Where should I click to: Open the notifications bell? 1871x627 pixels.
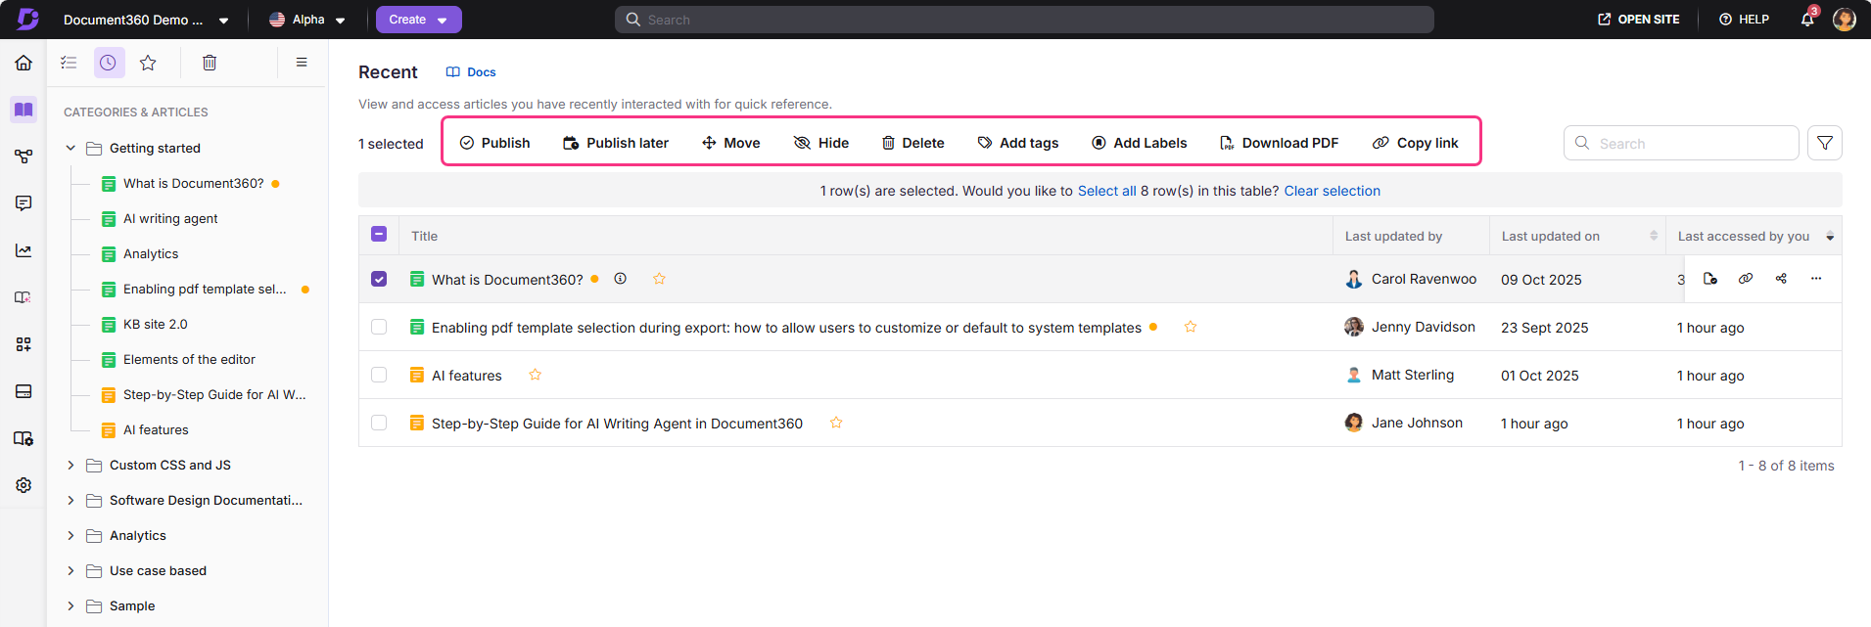pos(1807,20)
